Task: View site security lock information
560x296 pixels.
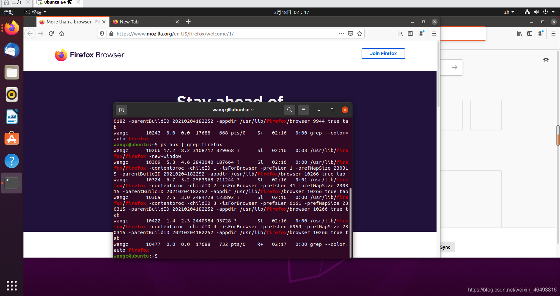Action: pos(111,34)
